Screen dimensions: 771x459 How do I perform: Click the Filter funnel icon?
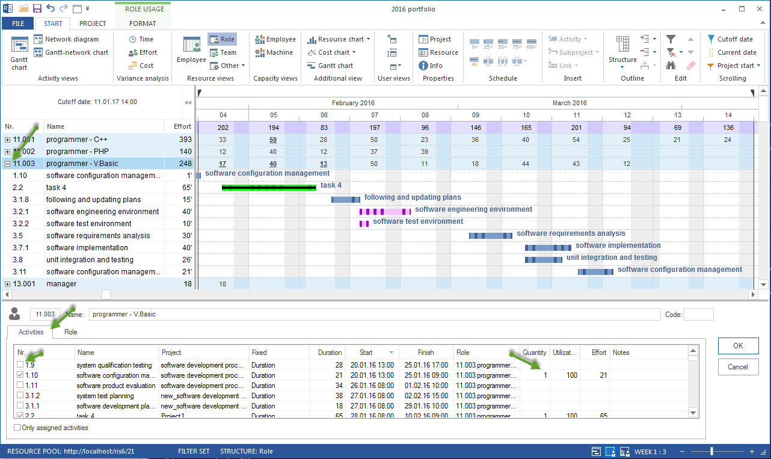coord(671,39)
